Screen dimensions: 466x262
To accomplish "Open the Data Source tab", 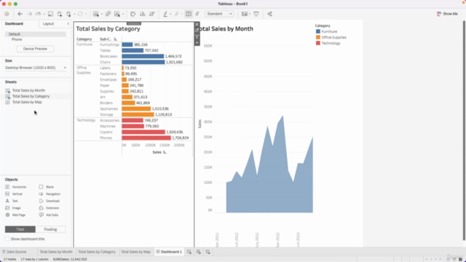I will (15, 252).
